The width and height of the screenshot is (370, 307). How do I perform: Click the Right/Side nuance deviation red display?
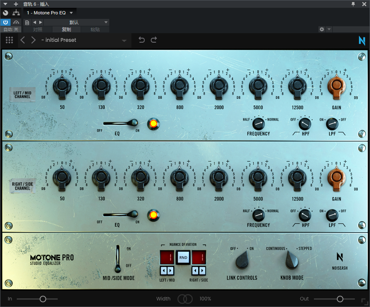pos(199,257)
